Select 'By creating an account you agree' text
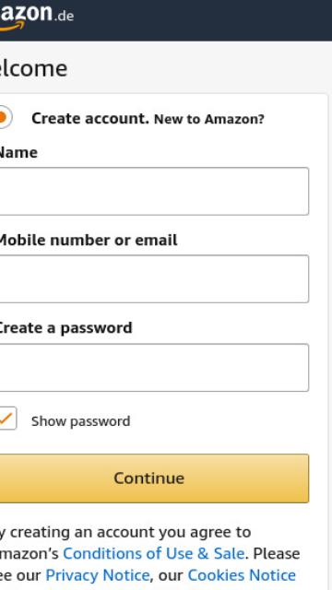This screenshot has width=332, height=590. click(125, 532)
